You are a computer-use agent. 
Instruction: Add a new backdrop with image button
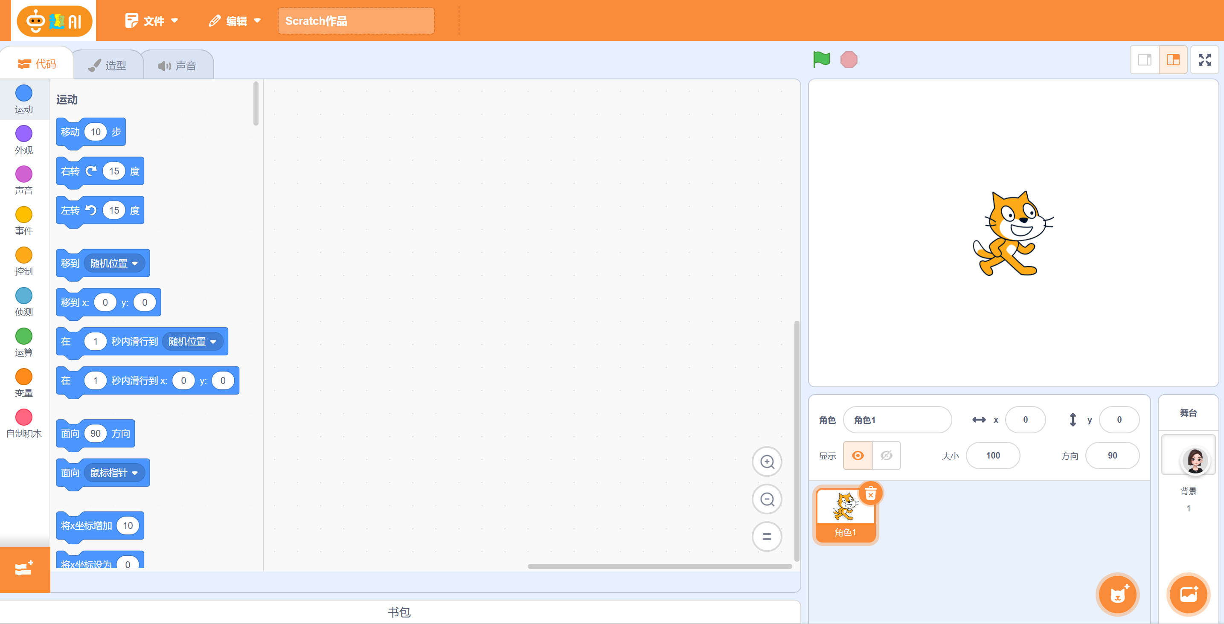click(1188, 594)
